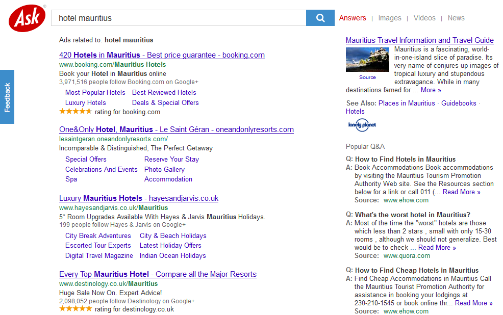Click www.destinology.co.uk/Mauritius URL
503x315 pixels.
pyautogui.click(x=109, y=283)
